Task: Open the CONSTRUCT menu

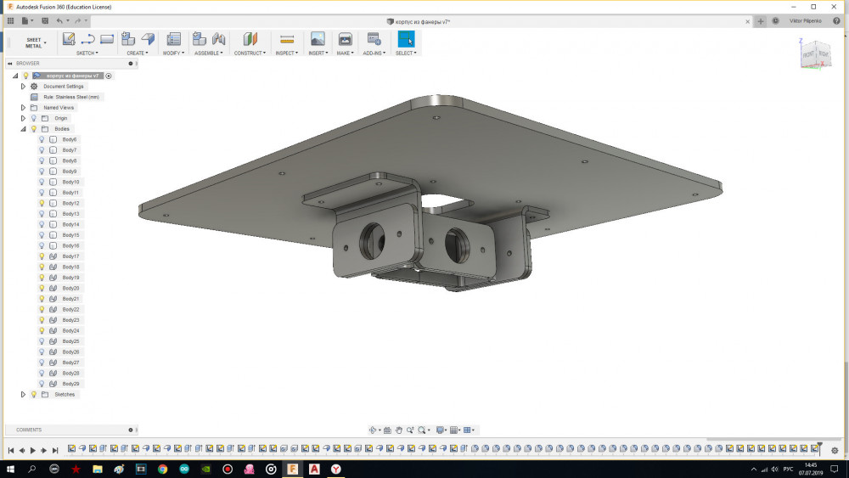Action: tap(250, 53)
